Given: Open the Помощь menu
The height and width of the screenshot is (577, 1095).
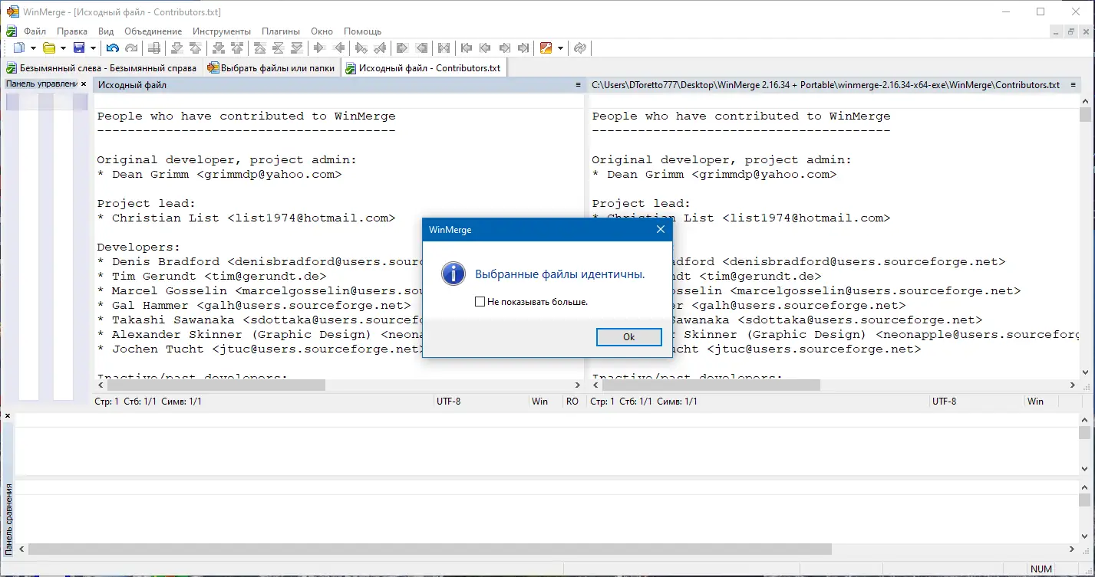Looking at the screenshot, I should pos(362,31).
